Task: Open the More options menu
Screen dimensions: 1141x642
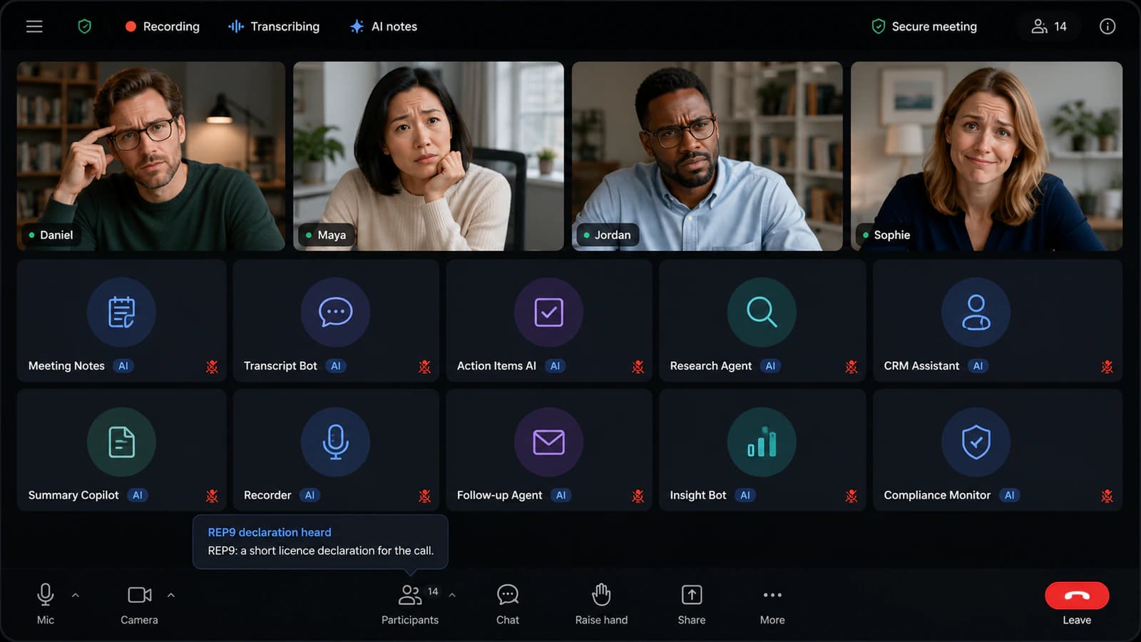Action: [772, 604]
